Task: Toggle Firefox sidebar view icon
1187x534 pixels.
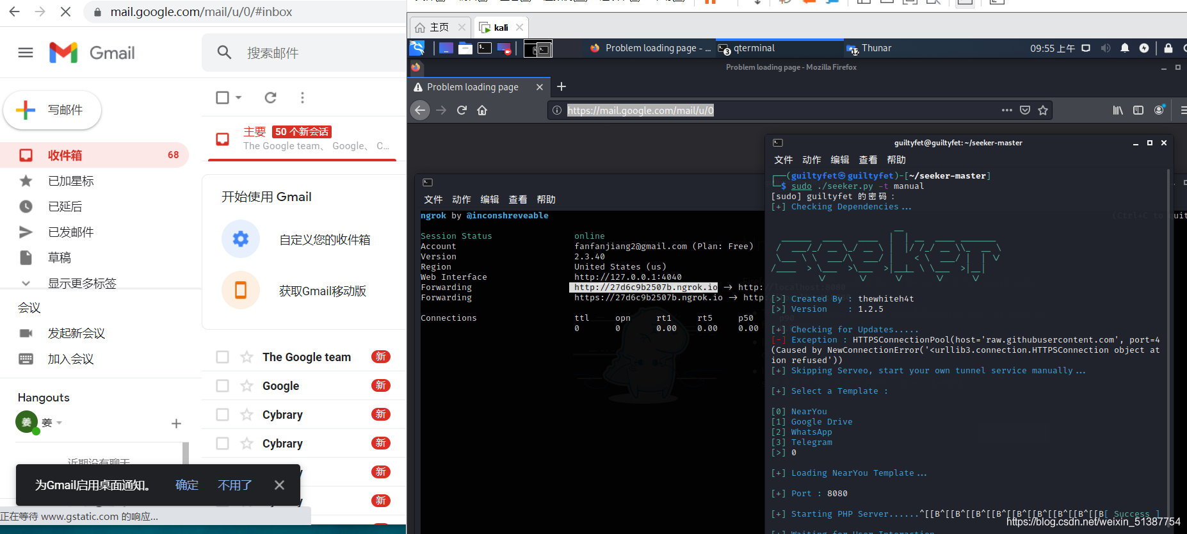Action: pos(1138,110)
